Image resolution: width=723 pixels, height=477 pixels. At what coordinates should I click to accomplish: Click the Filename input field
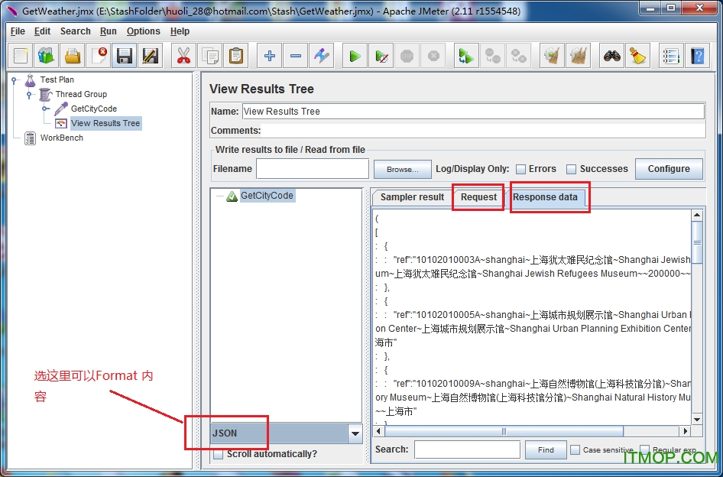coord(312,169)
